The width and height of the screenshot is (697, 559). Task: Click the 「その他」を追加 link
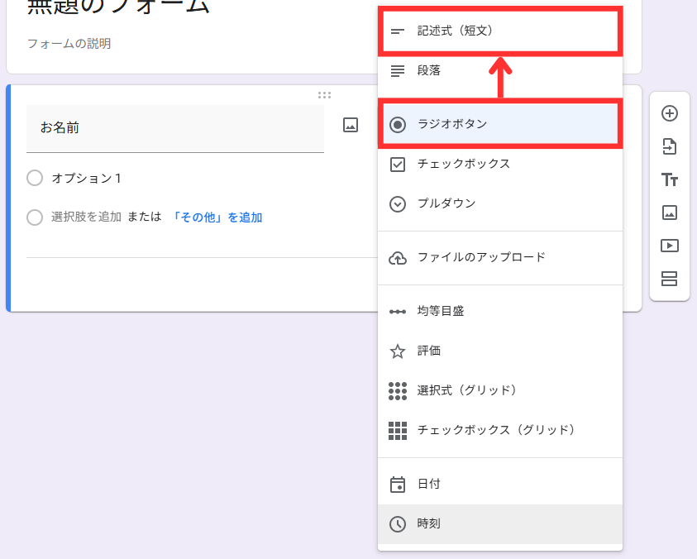coord(216,217)
